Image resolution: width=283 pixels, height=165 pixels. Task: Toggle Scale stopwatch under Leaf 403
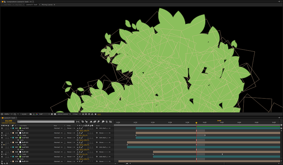click(x=18, y=131)
